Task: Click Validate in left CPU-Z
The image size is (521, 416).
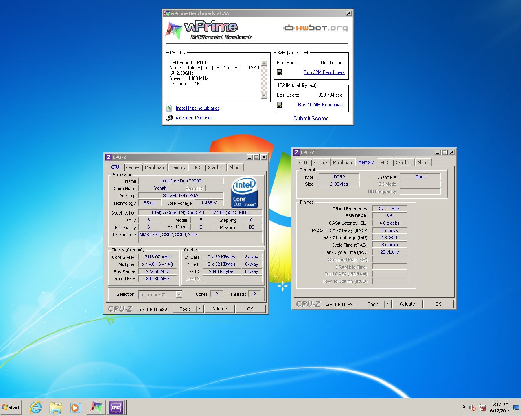Action: (x=219, y=309)
